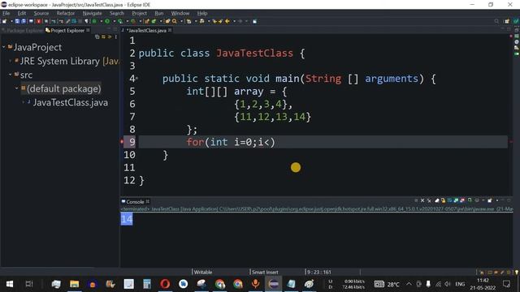Expand JavaTestClass.java tree node
The height and width of the screenshot is (292, 520).
pos(24,102)
